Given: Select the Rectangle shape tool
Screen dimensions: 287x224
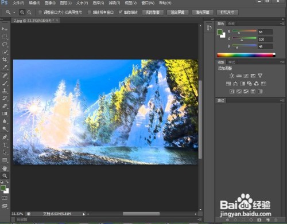Looking at the screenshot, I should pos(5,160).
